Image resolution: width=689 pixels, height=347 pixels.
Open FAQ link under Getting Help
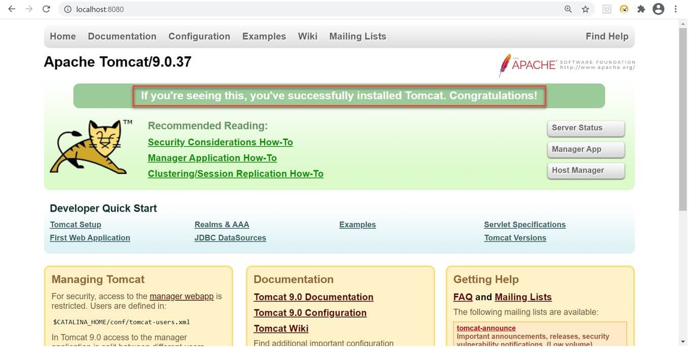point(463,297)
